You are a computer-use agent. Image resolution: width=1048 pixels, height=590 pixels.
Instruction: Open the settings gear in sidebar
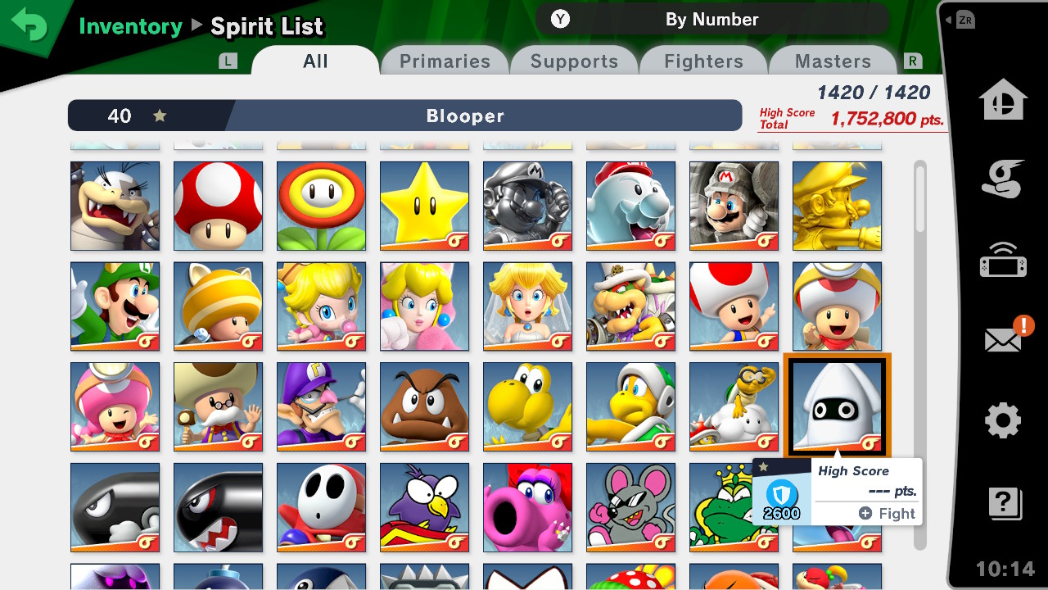(1003, 421)
